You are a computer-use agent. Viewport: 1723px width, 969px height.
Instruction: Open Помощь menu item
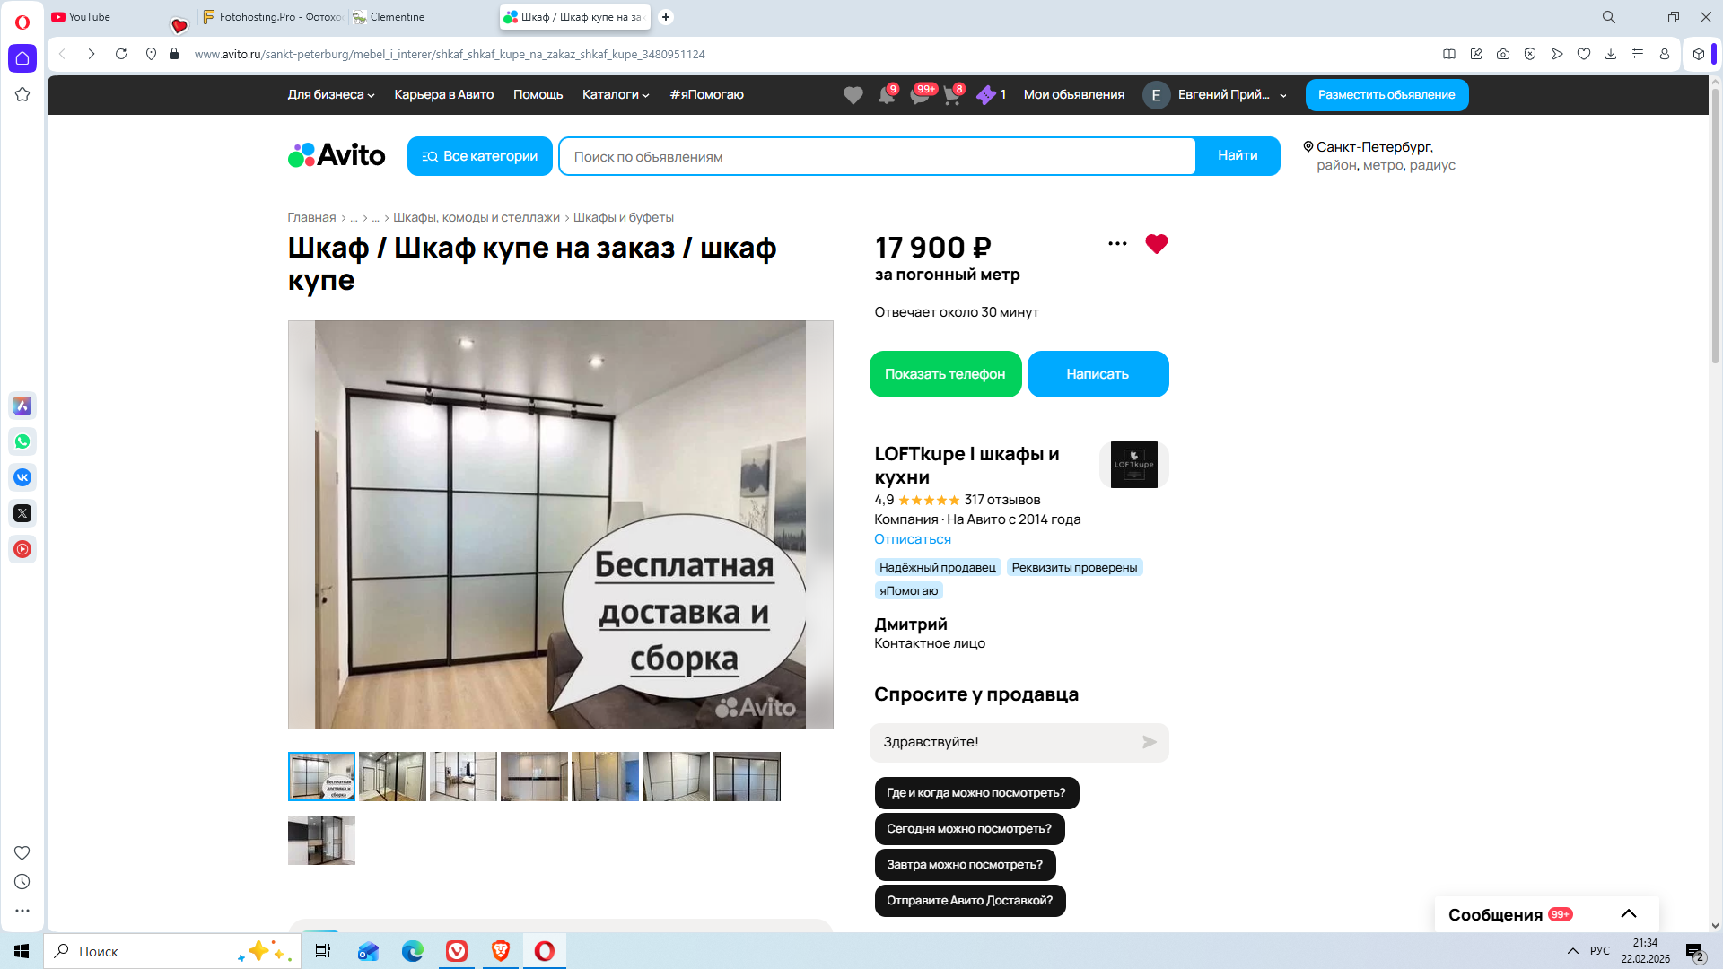pos(538,95)
